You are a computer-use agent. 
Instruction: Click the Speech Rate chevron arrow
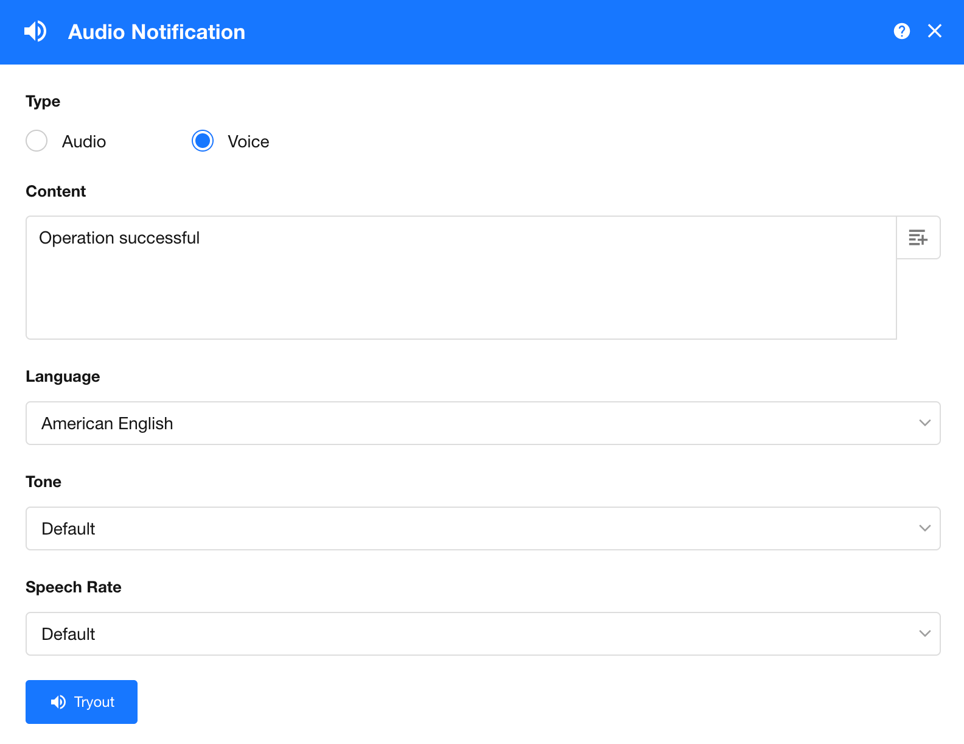pos(924,634)
